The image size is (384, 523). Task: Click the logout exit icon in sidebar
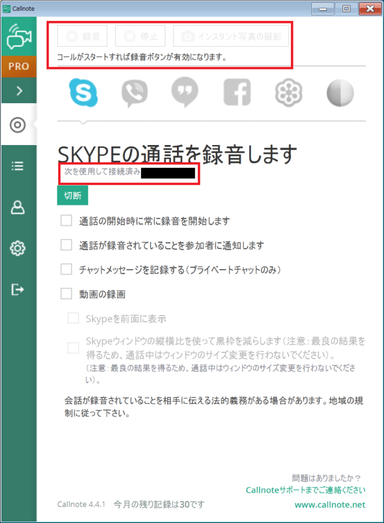coord(17,289)
